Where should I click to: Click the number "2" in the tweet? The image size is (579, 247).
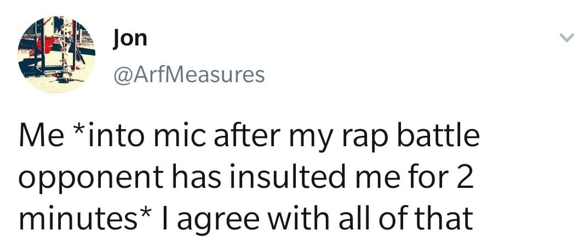point(463,178)
